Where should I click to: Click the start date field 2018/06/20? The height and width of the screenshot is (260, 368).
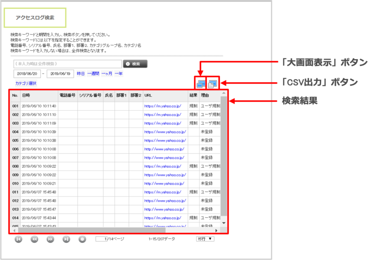coord(27,74)
